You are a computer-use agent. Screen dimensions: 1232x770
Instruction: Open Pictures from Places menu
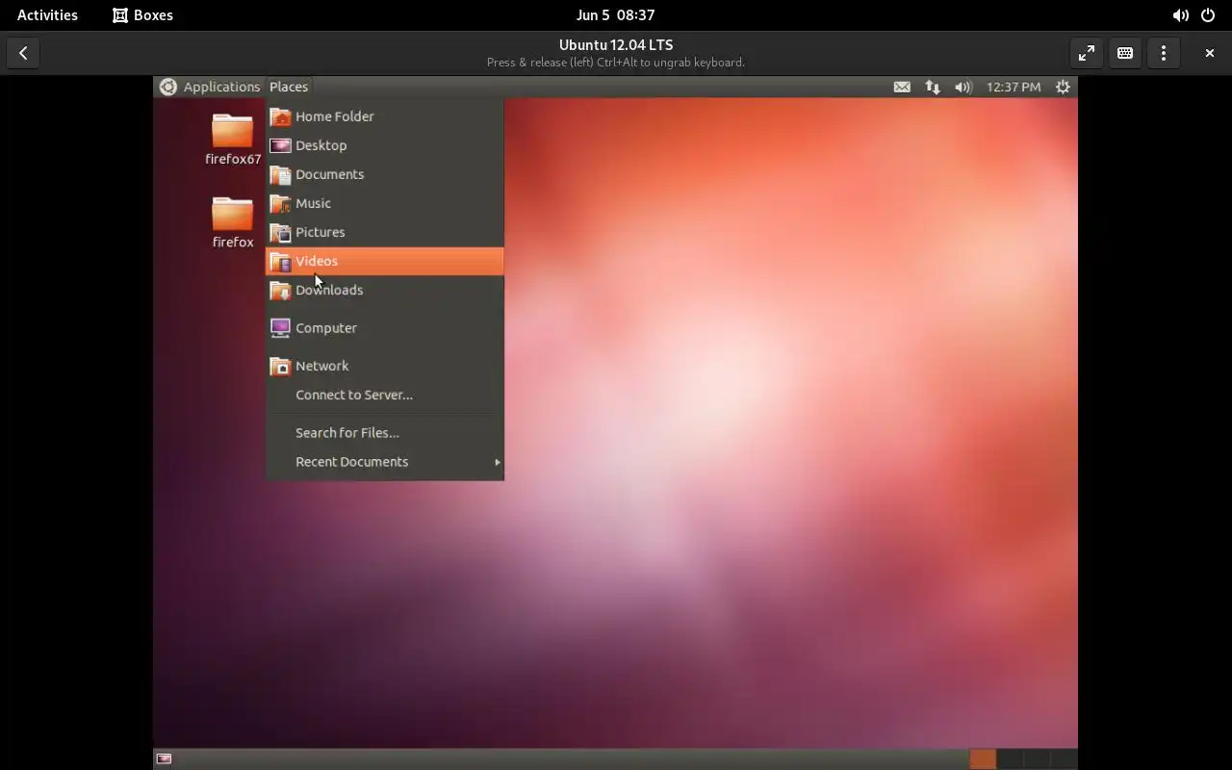(x=384, y=232)
